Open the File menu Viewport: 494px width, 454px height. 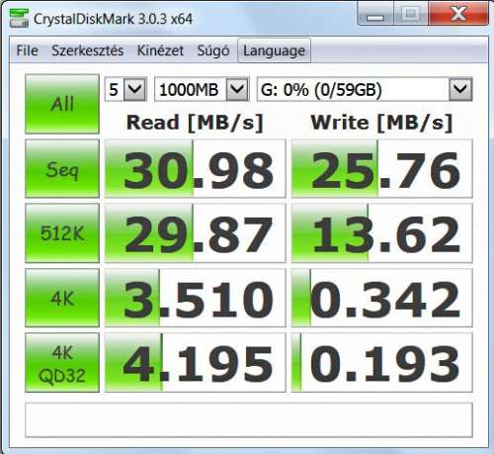(x=27, y=50)
